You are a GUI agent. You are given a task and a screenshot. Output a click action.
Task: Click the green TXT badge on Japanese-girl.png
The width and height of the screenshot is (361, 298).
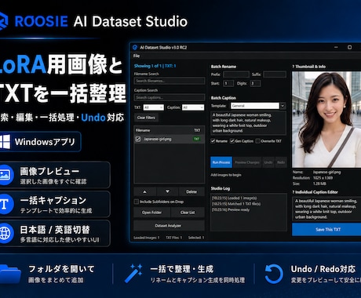point(196,139)
